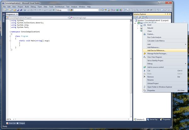This screenshot has height=130, width=189.
Task: Click the View Class Diagram toolbar icon in Solution Explorer
Action: [146, 17]
